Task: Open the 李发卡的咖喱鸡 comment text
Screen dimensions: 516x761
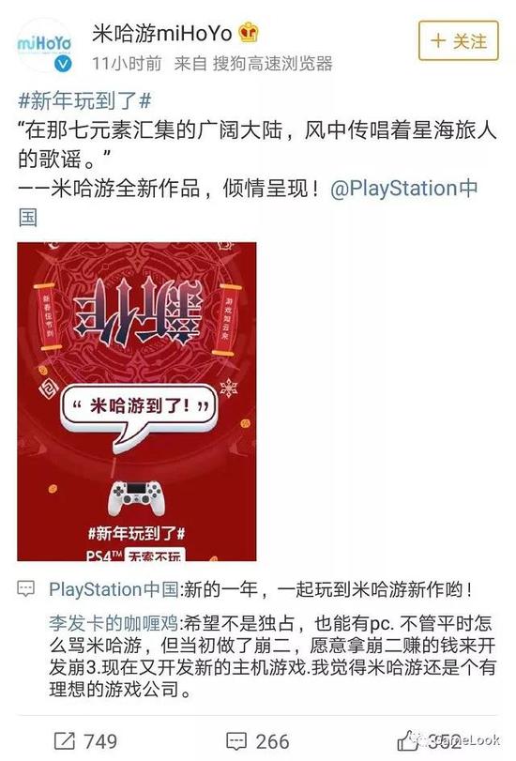Action: [x=272, y=656]
